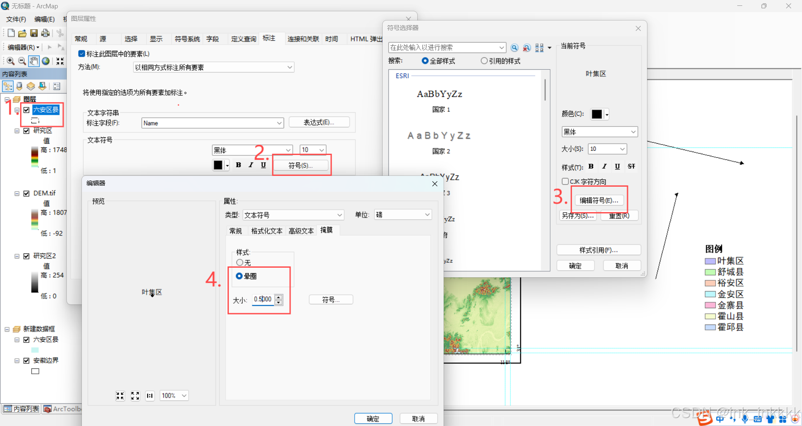Click the Full Extent globe icon
Image resolution: width=802 pixels, height=426 pixels.
coord(46,61)
